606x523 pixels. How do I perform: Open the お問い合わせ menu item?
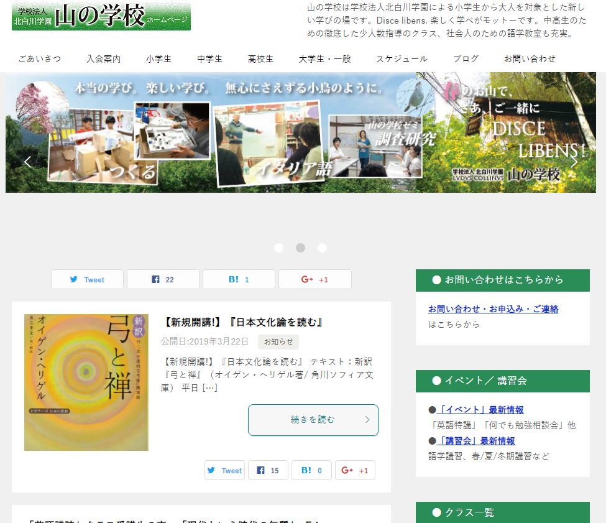tap(530, 58)
